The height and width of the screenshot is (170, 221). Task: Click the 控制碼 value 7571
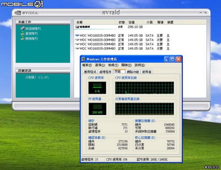pos(124,125)
